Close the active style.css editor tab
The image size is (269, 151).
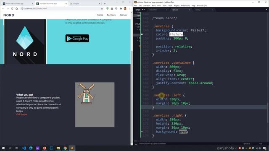tap(190, 10)
